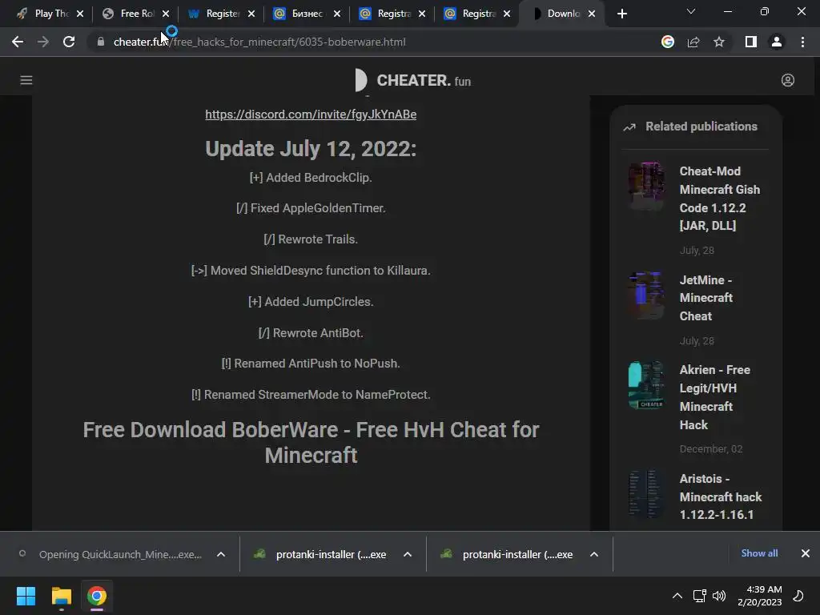820x615 pixels.
Task: Open the Discord invite link
Action: [311, 115]
